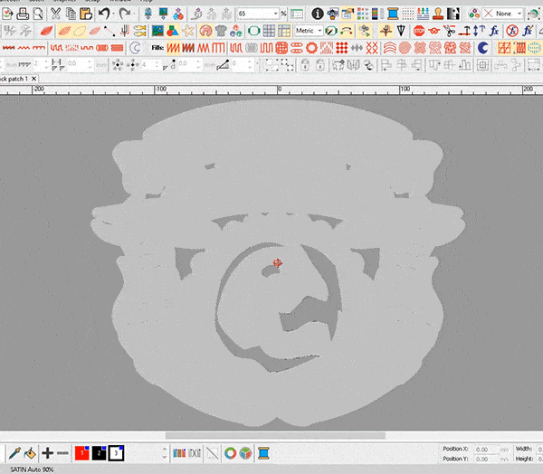The height and width of the screenshot is (474, 543).
Task: Click the 'SATIN Auto 90%' status text
Action: [32, 469]
